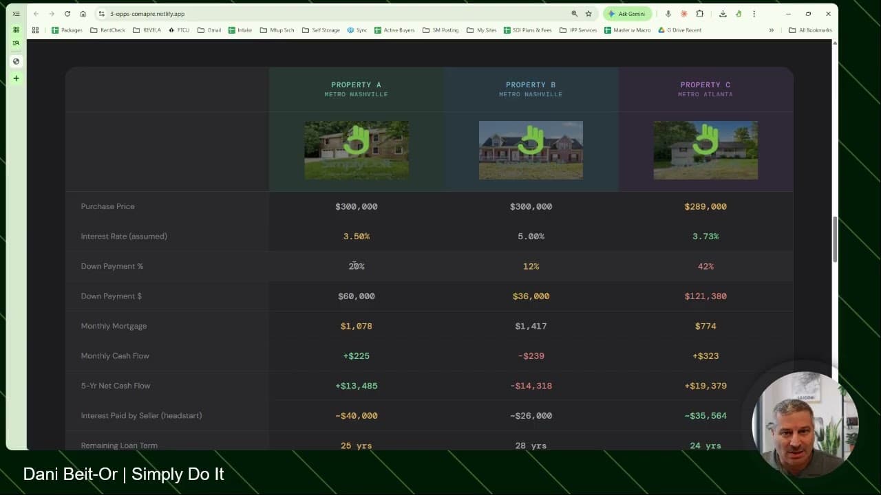Open the My Sites bookmark folder
The height and width of the screenshot is (495, 881).
click(x=481, y=30)
